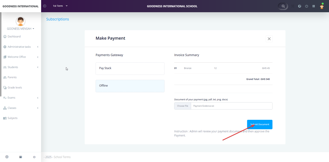The image size is (329, 162).
Task: Click the globe icon in the header
Action: click(300, 6)
